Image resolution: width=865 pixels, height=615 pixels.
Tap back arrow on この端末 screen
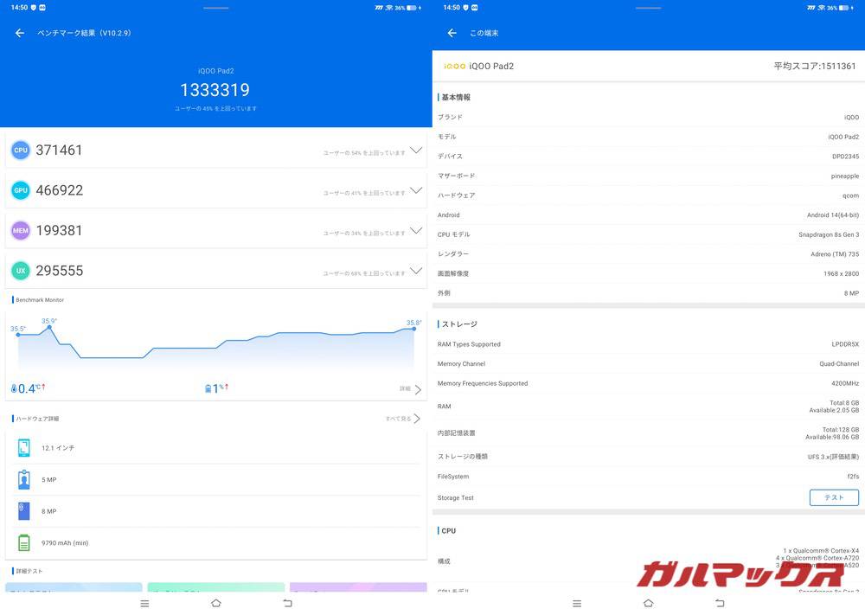point(451,33)
